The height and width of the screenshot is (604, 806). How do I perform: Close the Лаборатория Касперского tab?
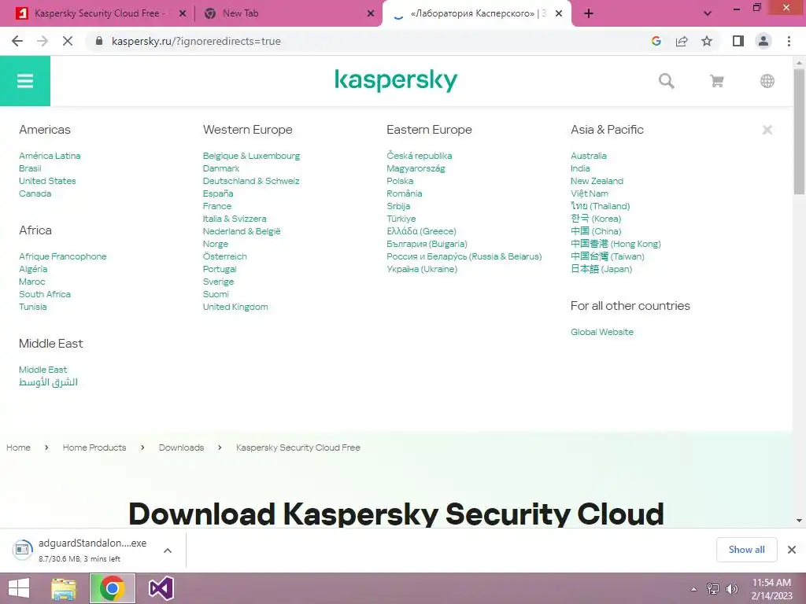click(x=559, y=13)
